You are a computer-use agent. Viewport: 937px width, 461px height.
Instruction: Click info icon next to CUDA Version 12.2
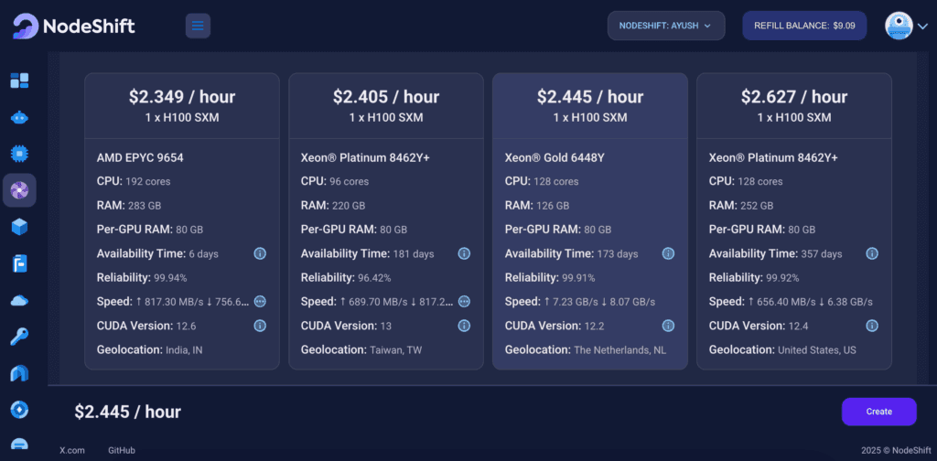668,326
